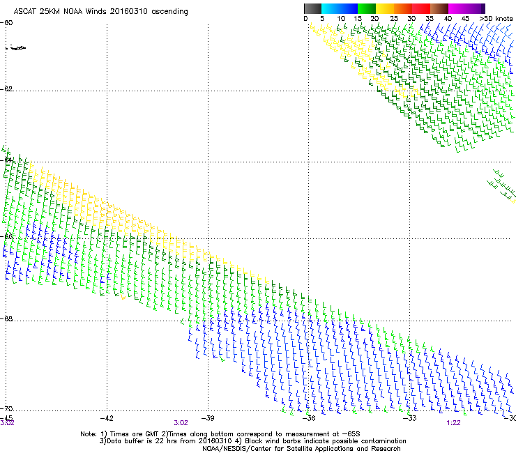Click latitude label '-70'
This screenshot has width=516, height=453.
click(x=6, y=408)
